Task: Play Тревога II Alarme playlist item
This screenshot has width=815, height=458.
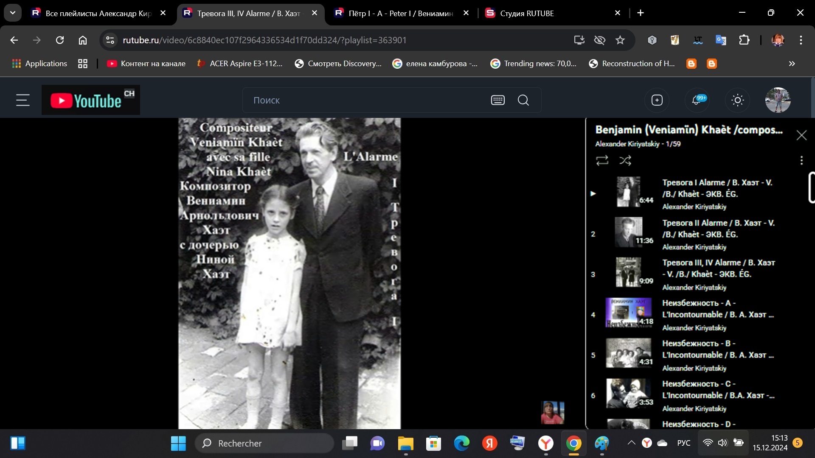Action: [x=717, y=229]
